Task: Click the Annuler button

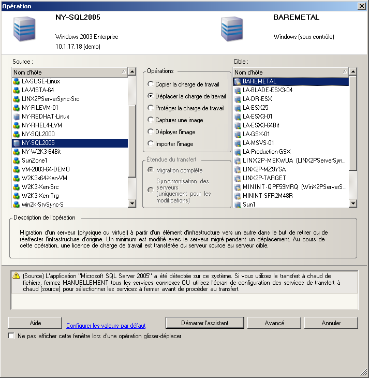Action: [x=331, y=323]
